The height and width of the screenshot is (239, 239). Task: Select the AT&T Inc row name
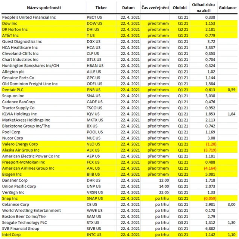pyautogui.click(x=10, y=35)
